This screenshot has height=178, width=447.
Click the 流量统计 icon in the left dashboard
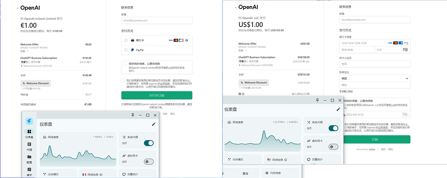[x=124, y=174]
